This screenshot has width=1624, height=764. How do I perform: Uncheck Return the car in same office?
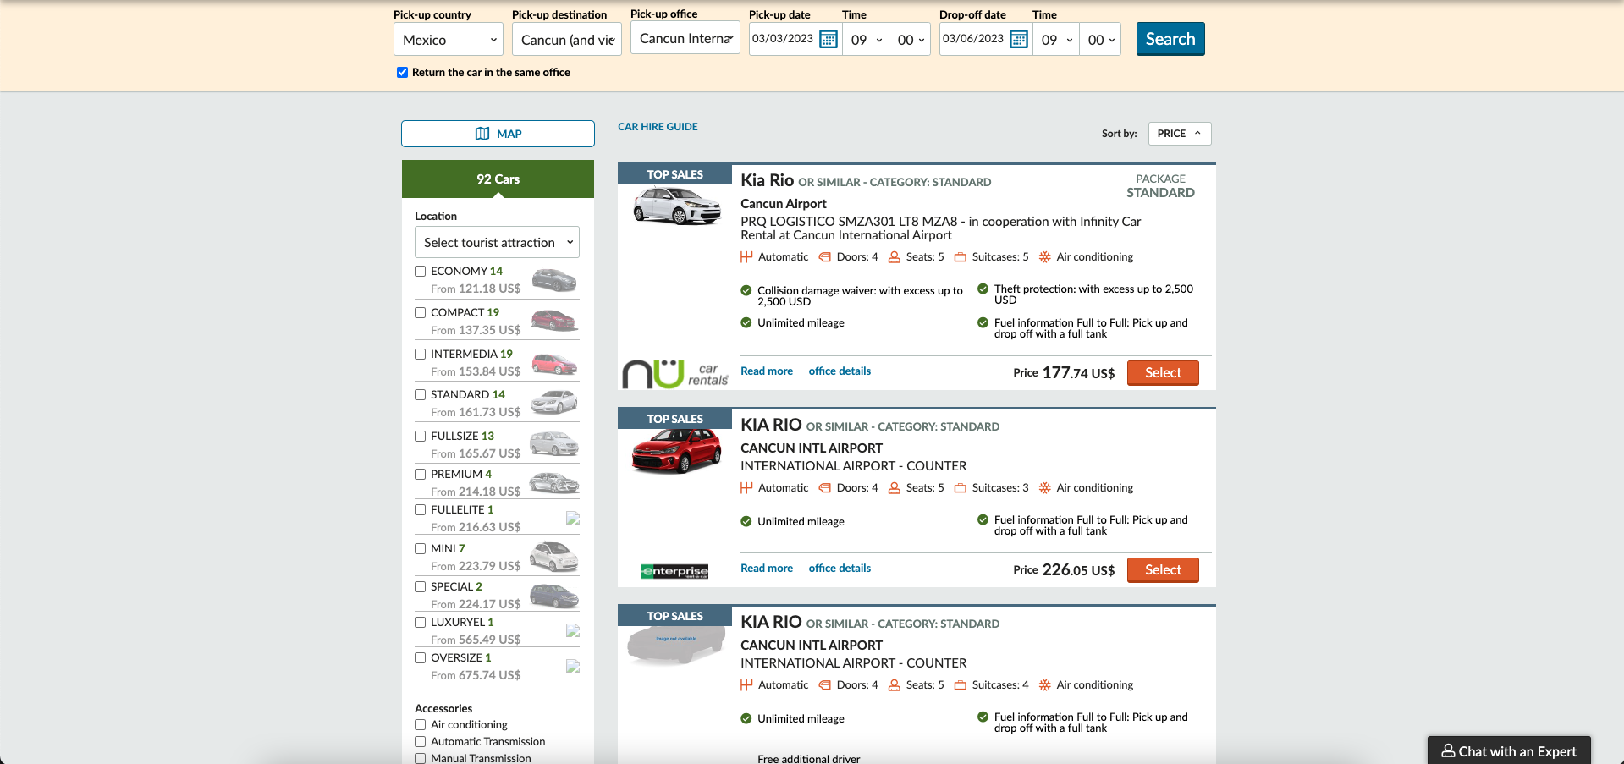pyautogui.click(x=403, y=73)
